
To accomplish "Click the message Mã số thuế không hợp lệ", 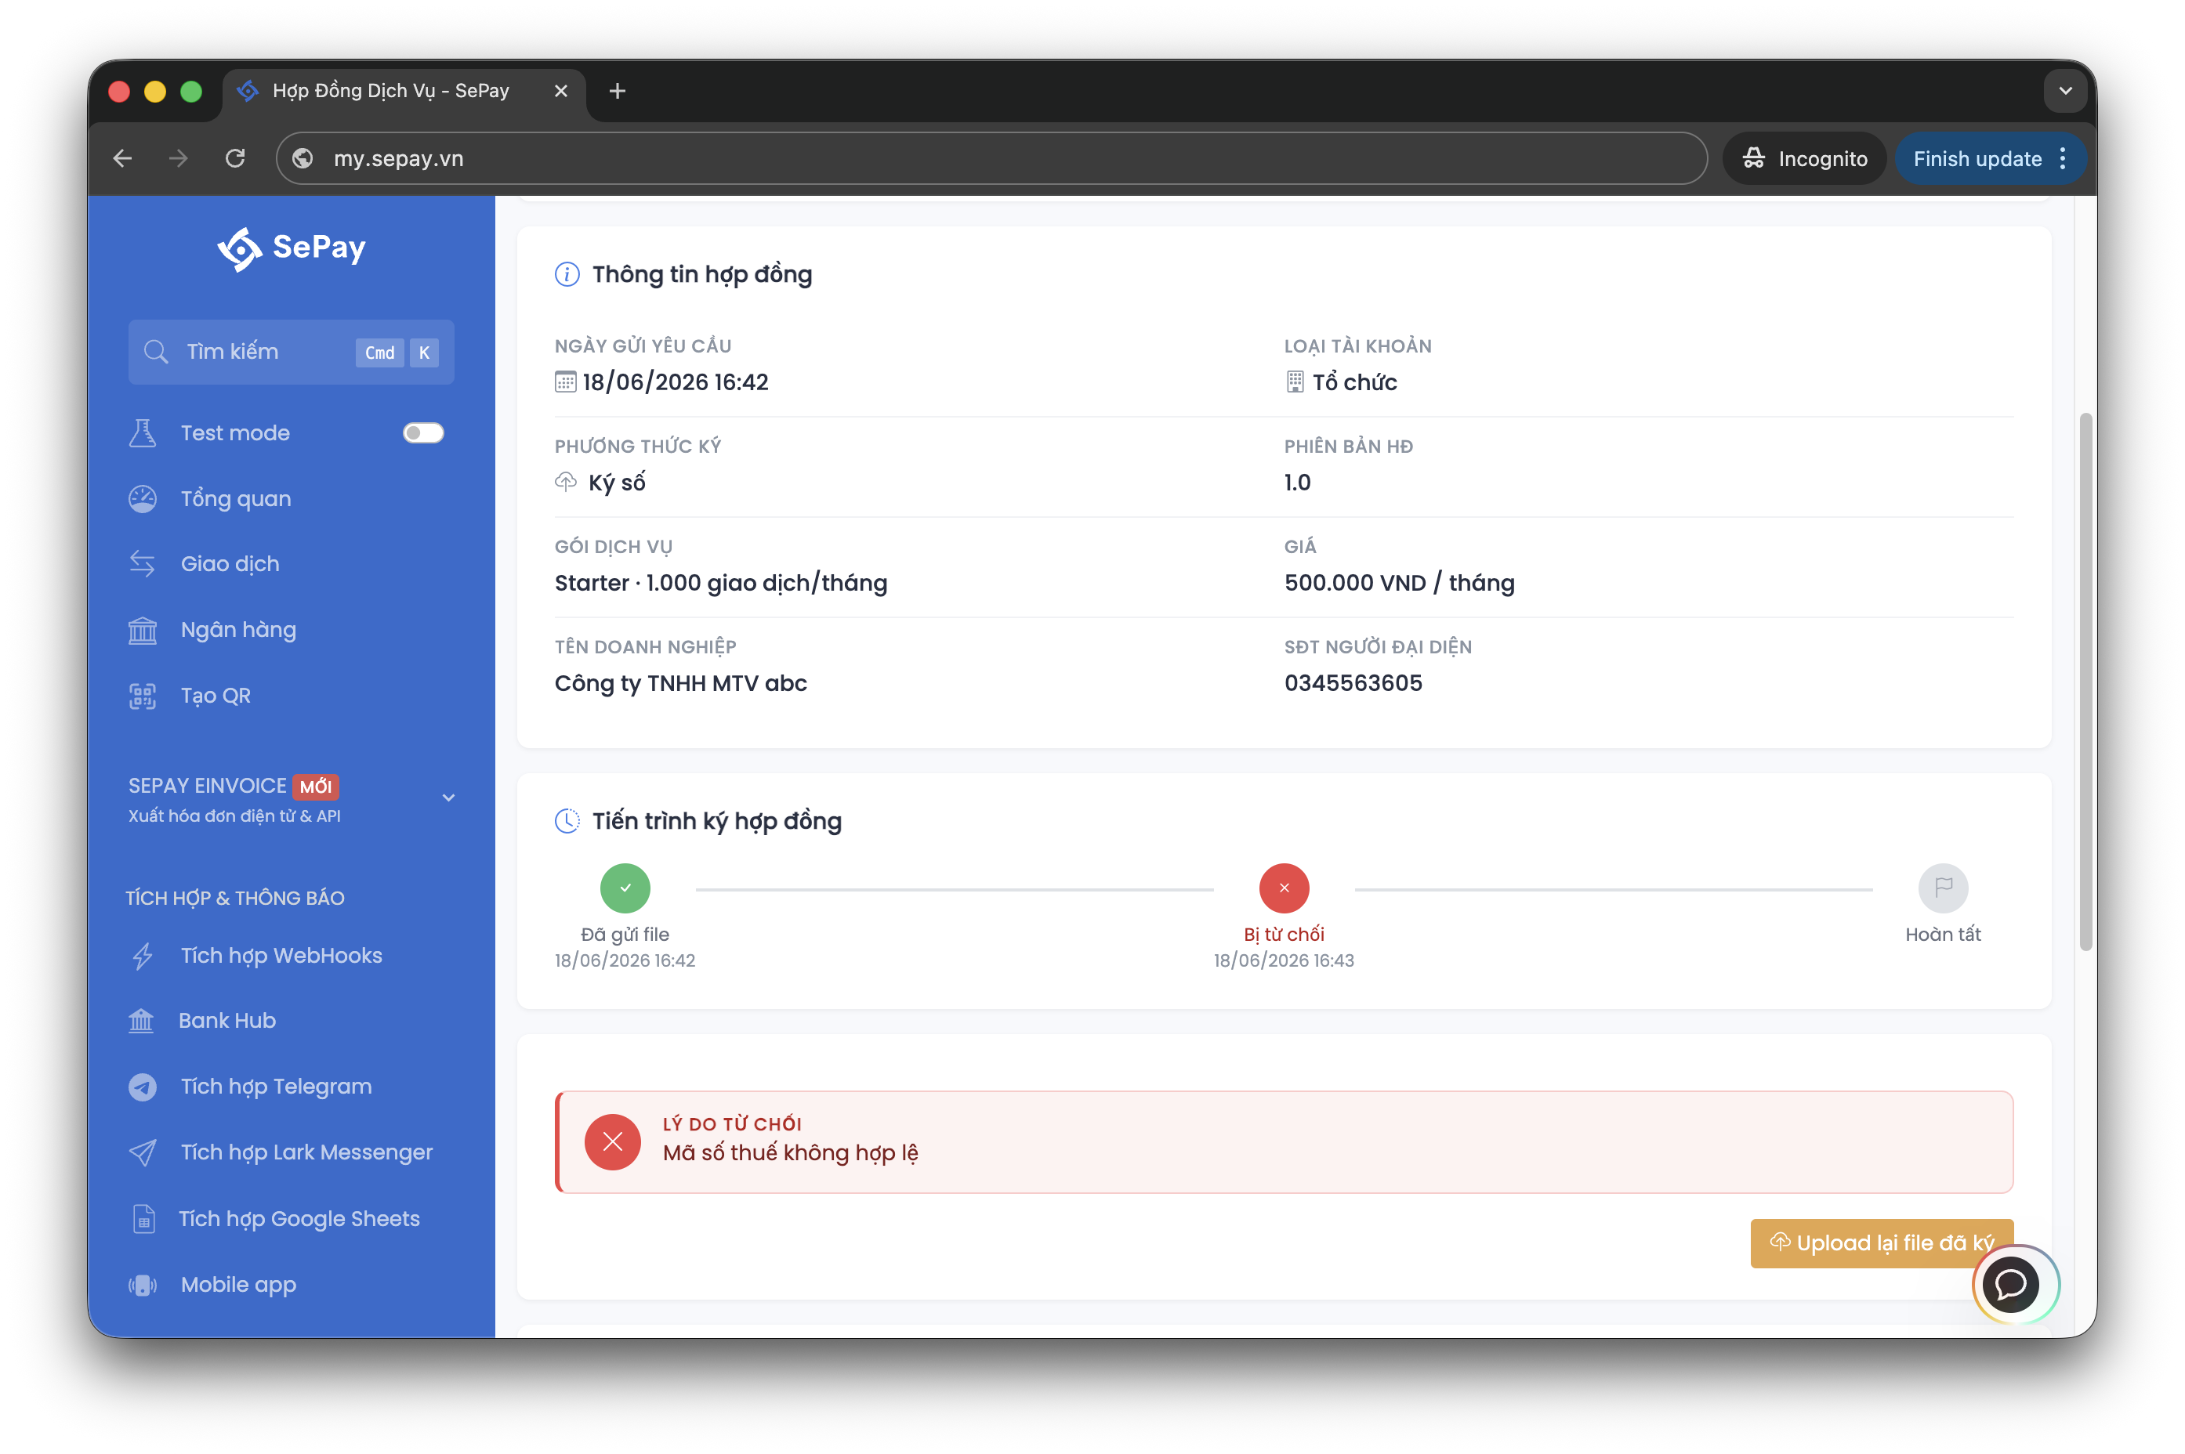I will tap(790, 1152).
